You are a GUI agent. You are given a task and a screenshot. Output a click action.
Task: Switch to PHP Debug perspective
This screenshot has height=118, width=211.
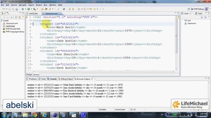pyautogui.click(x=197, y=9)
